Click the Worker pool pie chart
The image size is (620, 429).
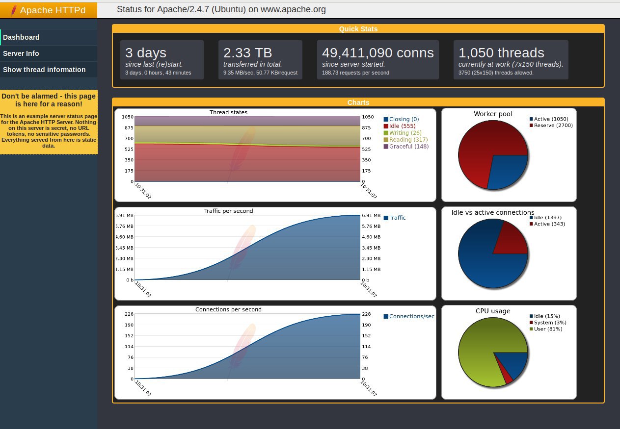pos(493,155)
